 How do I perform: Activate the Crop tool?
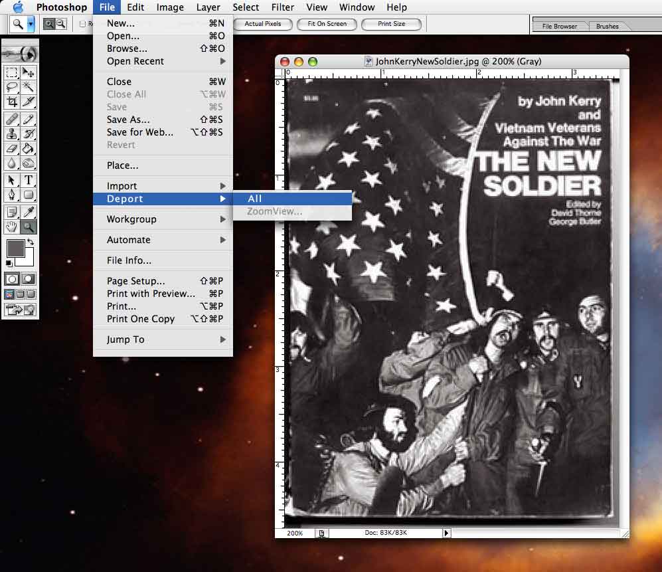click(x=12, y=102)
